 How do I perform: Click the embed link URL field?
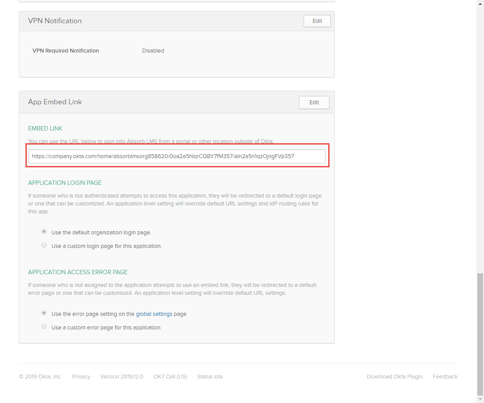point(176,156)
